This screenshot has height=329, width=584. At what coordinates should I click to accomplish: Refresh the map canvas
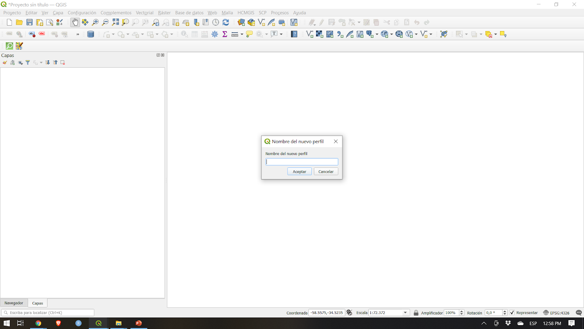tap(226, 22)
